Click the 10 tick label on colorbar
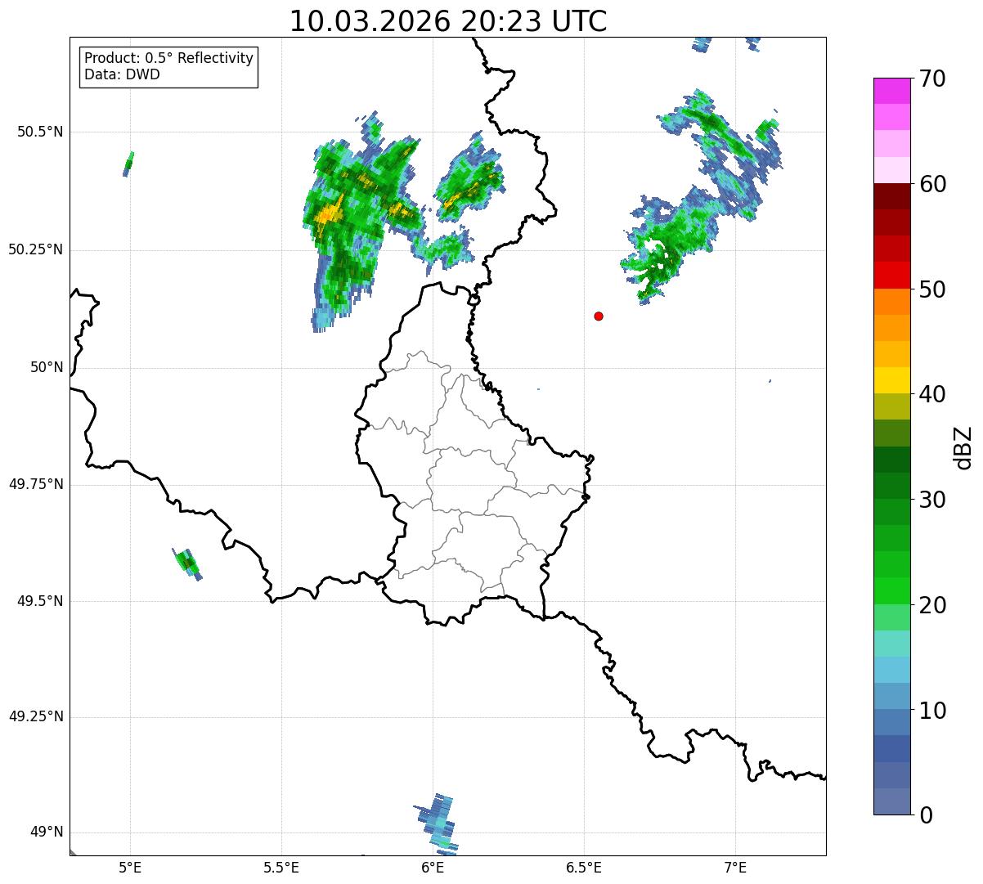This screenshot has width=983, height=884. (932, 710)
